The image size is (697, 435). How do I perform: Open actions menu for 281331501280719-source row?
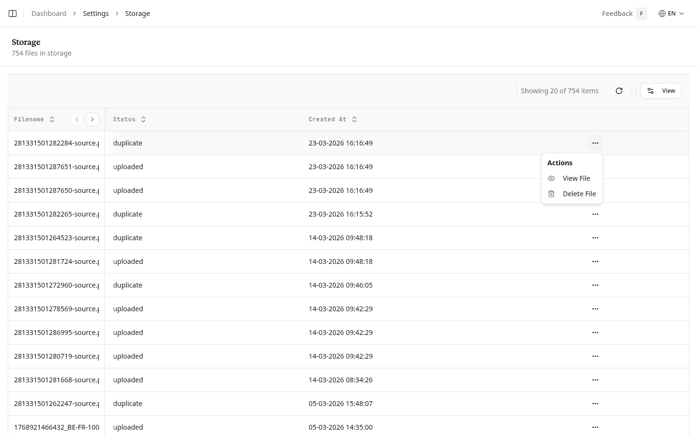[595, 356]
